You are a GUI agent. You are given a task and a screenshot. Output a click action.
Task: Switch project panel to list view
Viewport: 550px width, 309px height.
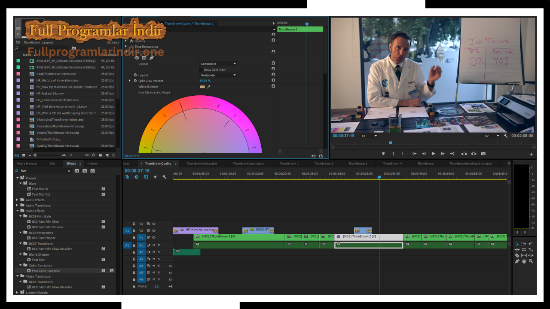pos(17,155)
